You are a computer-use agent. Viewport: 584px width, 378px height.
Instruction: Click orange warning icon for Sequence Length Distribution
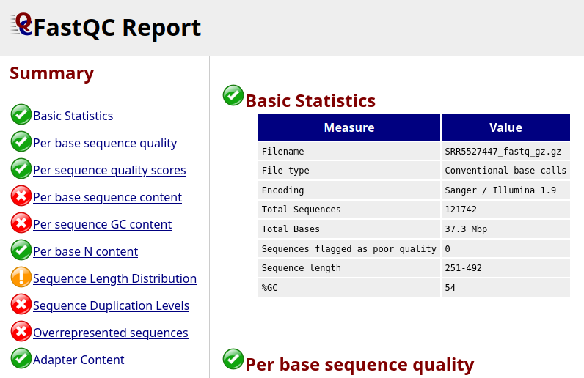pyautogui.click(x=21, y=278)
